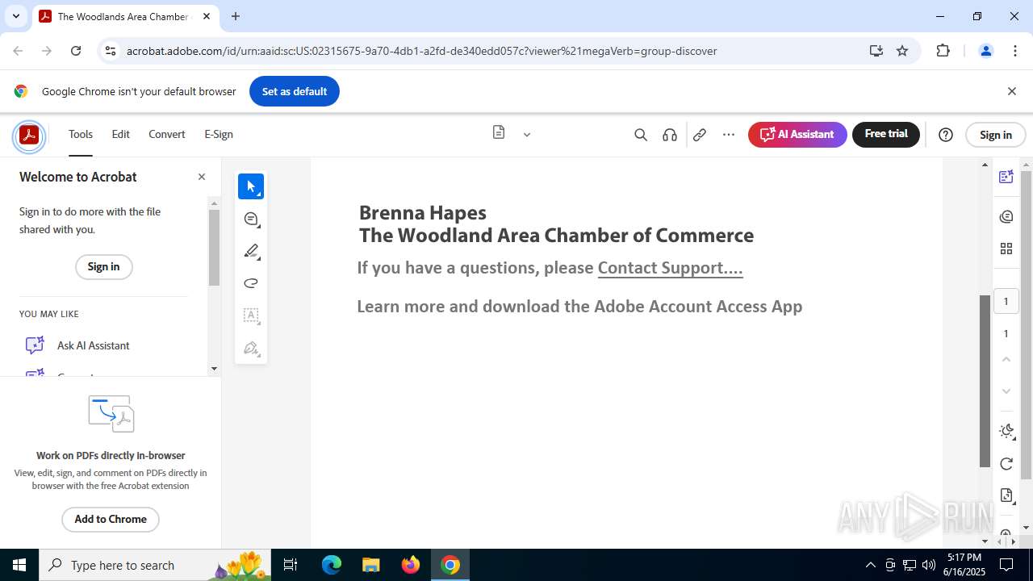Select Ask AI Assistant in You May Like
Viewport: 1033px width, 581px height.
point(93,345)
